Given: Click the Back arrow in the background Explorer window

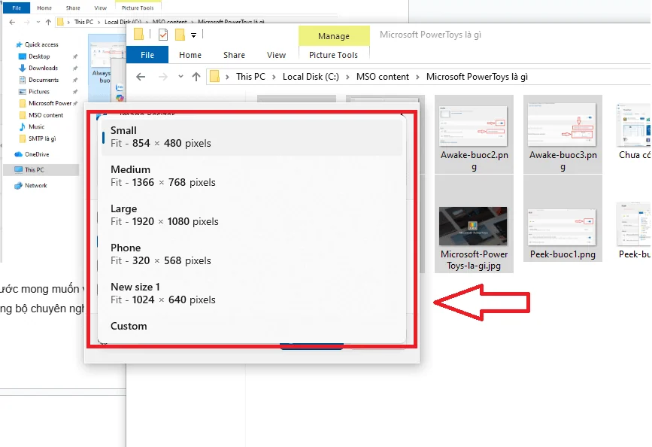Looking at the screenshot, I should (13, 22).
